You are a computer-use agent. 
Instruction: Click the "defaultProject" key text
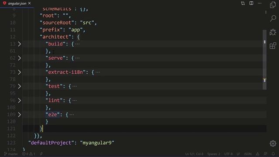[x=51, y=143]
